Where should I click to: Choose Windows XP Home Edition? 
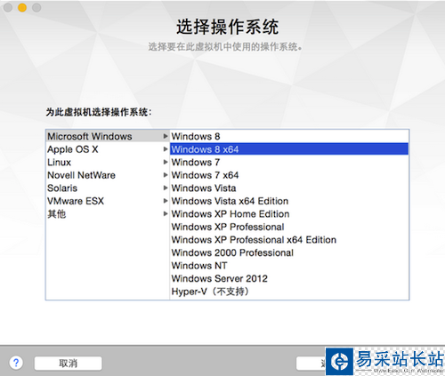click(x=289, y=214)
